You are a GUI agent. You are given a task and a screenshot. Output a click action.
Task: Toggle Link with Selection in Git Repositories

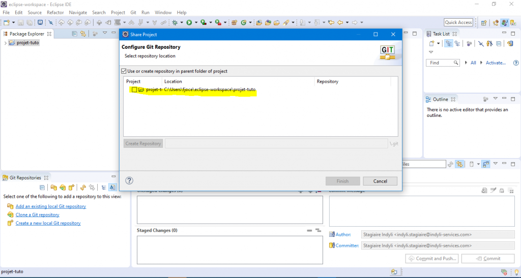[92, 188]
